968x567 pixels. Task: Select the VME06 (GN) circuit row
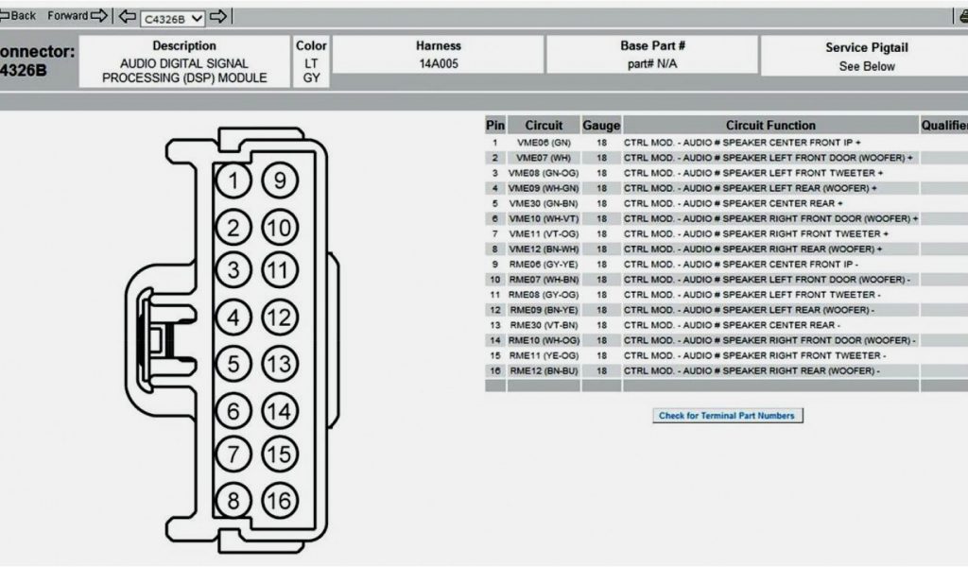544,142
